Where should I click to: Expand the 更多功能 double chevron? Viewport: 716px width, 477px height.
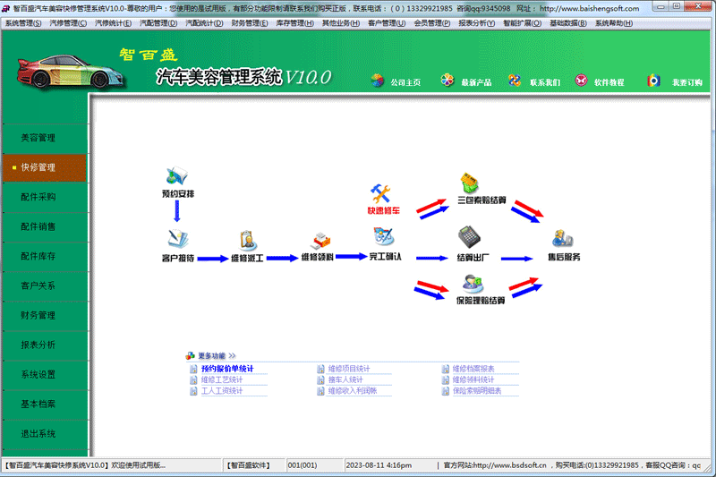[232, 355]
